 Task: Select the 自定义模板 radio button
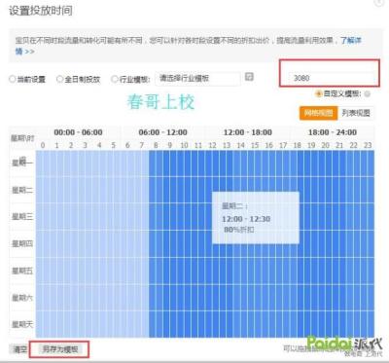318,93
